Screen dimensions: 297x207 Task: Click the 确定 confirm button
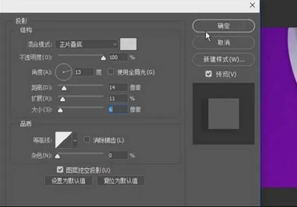tap(223, 26)
